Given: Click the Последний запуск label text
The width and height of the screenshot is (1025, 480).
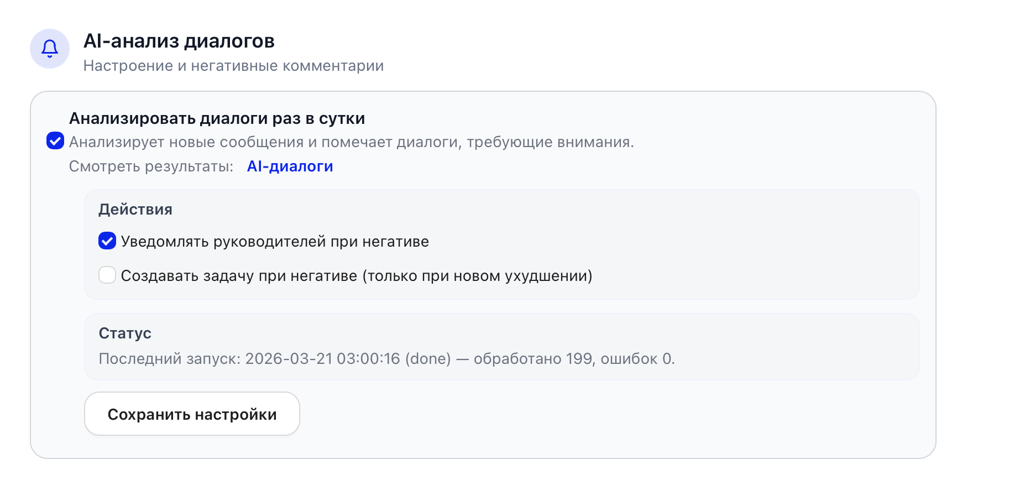Looking at the screenshot, I should (169, 359).
